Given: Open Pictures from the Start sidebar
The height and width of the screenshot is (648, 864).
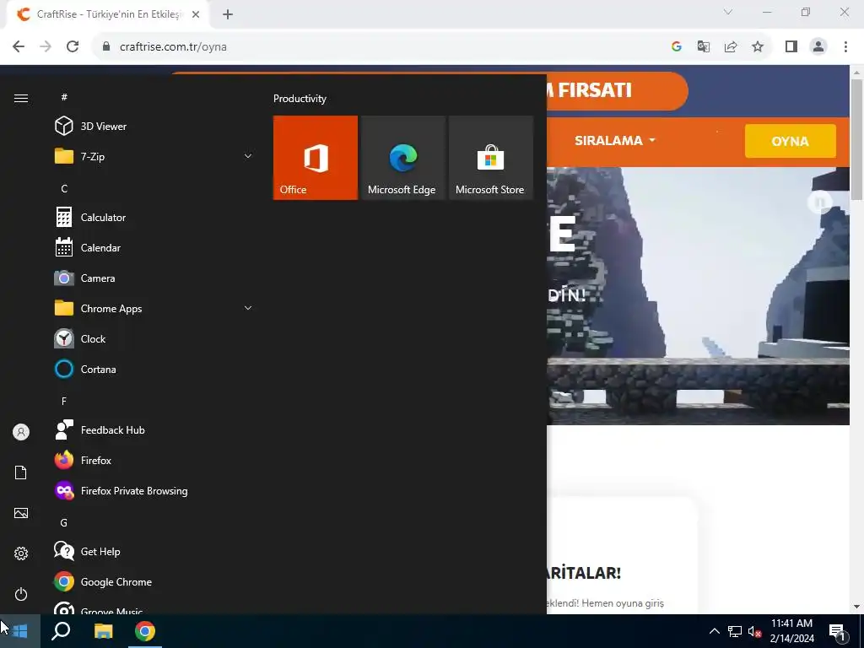Looking at the screenshot, I should pyautogui.click(x=21, y=513).
